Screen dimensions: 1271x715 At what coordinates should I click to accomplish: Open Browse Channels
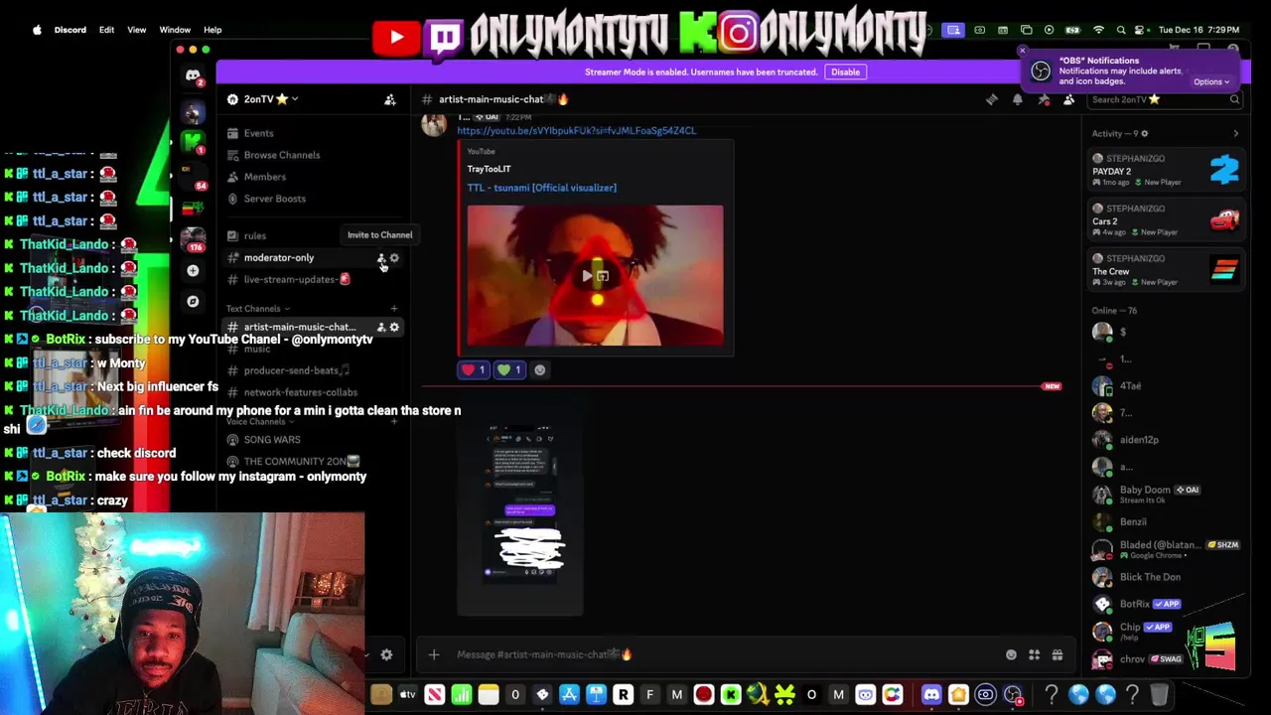point(282,155)
